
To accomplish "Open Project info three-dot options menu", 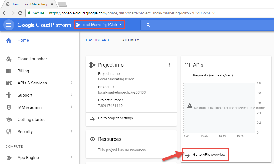I will pyautogui.click(x=170, y=65).
